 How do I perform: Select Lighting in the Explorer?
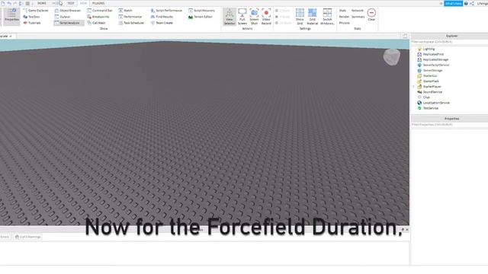[429, 49]
